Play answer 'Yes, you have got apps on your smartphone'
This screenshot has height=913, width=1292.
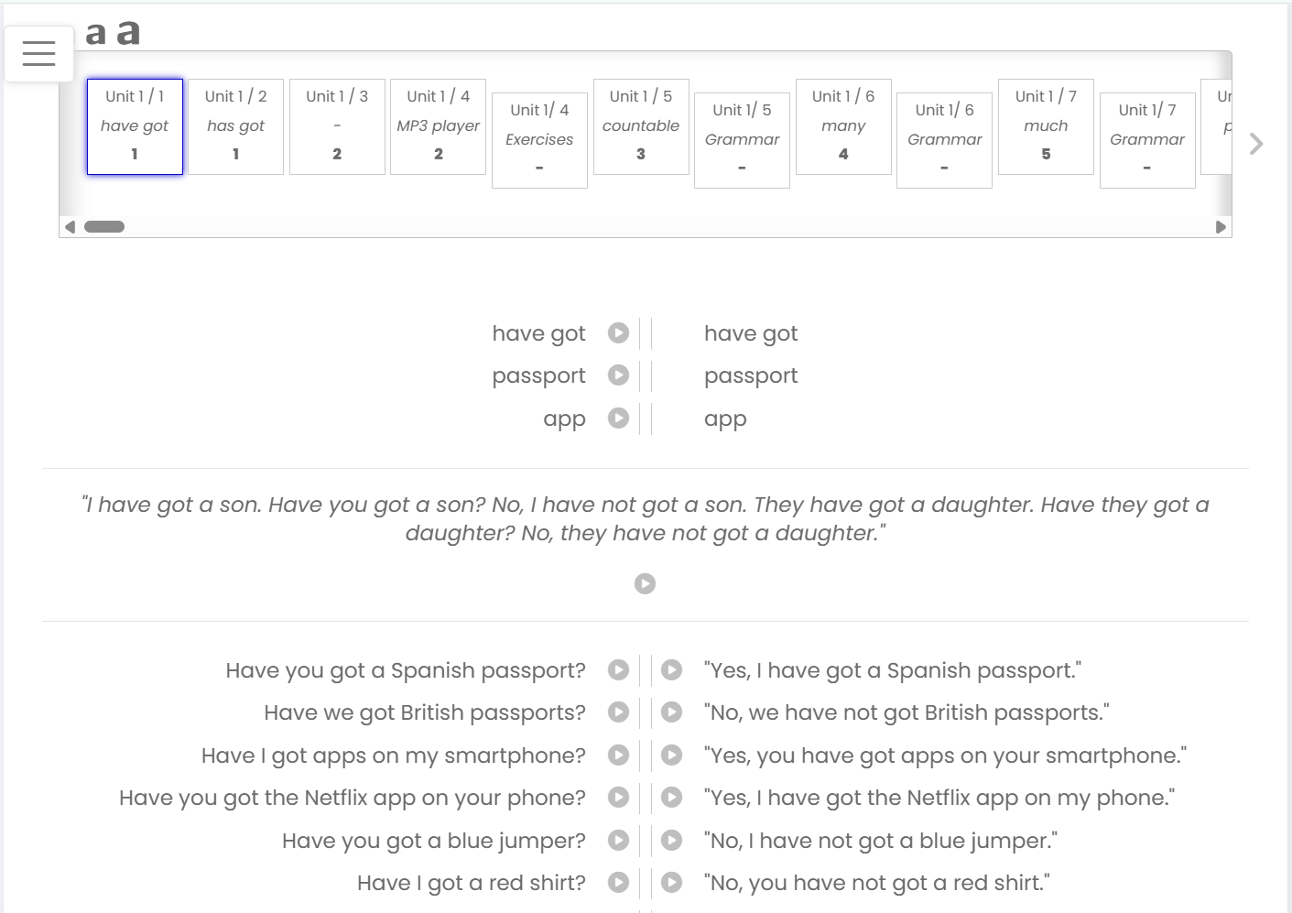coord(672,755)
